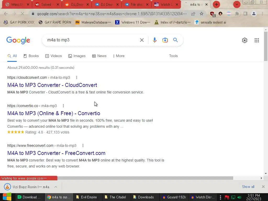The image size is (268, 201).
Task: Click the vertical page scrollbar thumb
Action: tap(266, 46)
